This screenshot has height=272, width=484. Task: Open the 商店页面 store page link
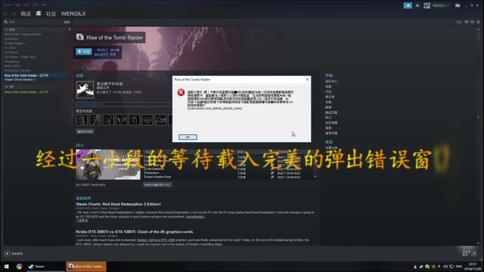pyautogui.click(x=331, y=113)
